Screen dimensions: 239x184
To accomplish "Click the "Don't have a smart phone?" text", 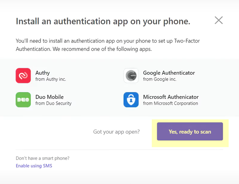I will click(x=42, y=158).
